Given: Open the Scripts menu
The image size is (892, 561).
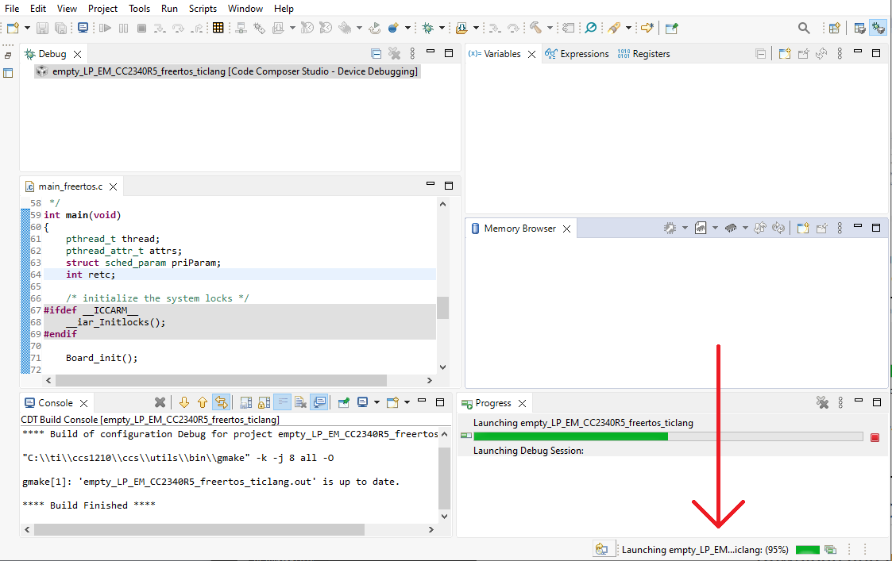Looking at the screenshot, I should point(203,9).
